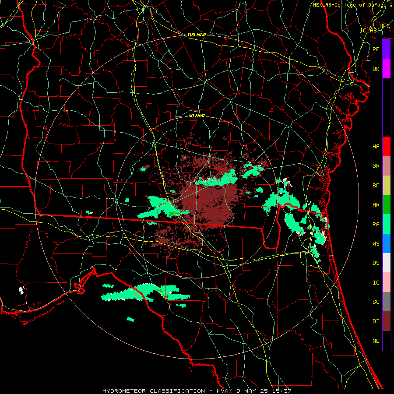
Task: Click the BD legend label
Action: 376,186
